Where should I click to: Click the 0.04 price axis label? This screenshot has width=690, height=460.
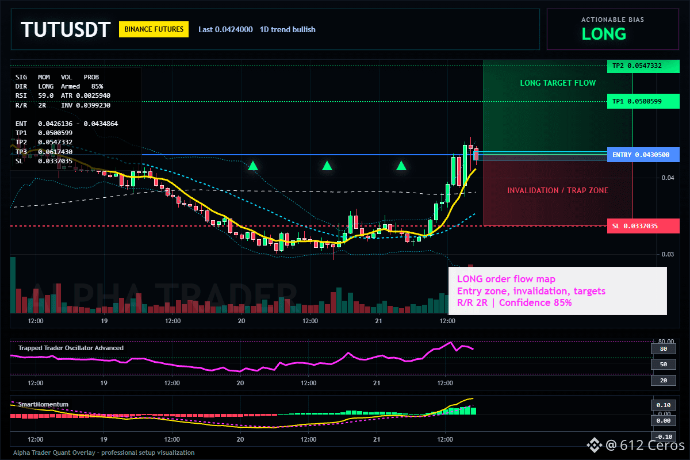[668, 178]
